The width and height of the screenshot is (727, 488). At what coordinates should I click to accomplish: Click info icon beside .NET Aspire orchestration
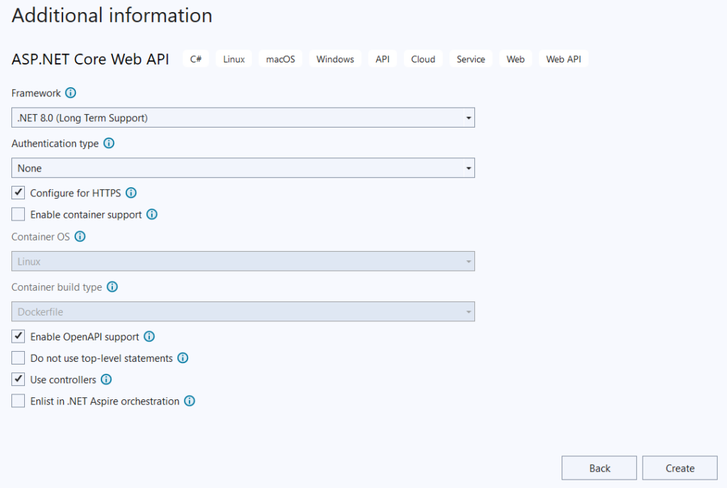click(x=189, y=401)
